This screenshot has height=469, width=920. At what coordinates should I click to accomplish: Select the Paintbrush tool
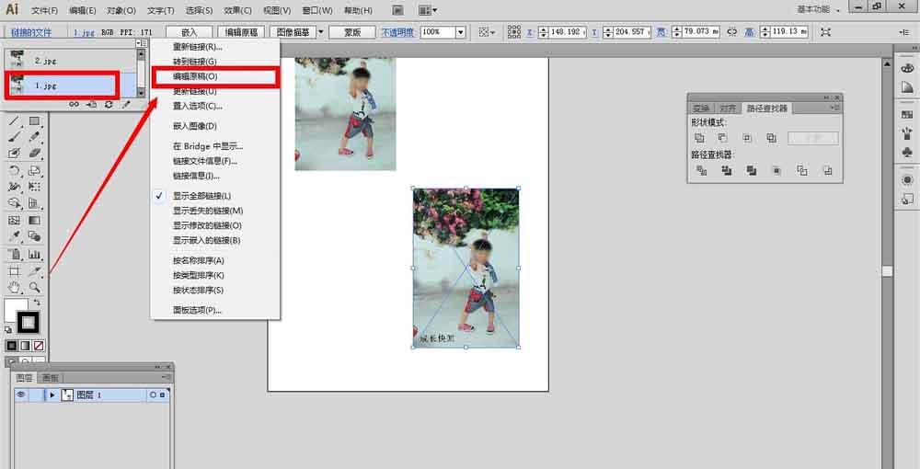click(14, 137)
